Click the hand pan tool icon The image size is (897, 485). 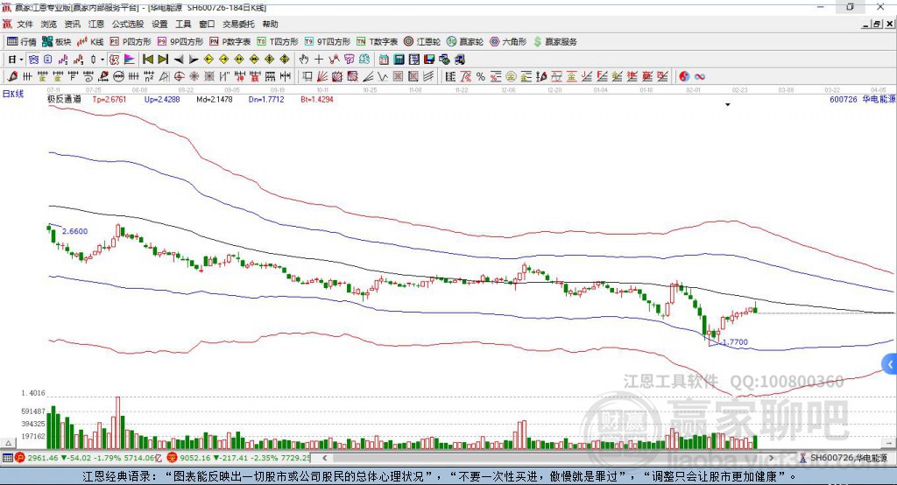[x=304, y=59]
